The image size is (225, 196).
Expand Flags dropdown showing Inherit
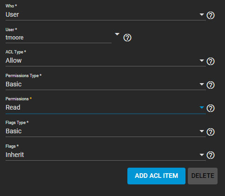tap(202, 155)
